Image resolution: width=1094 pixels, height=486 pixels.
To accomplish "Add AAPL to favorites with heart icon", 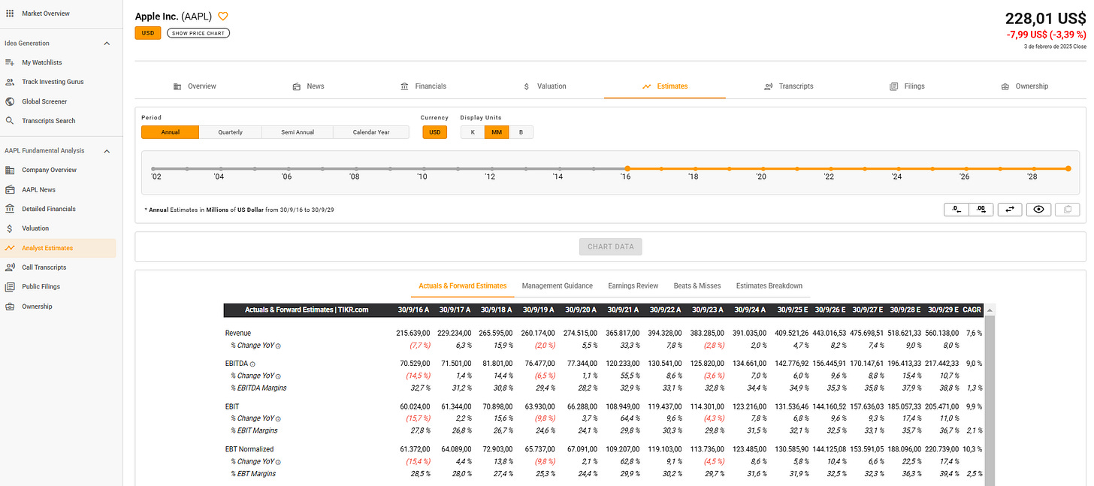I will [222, 17].
